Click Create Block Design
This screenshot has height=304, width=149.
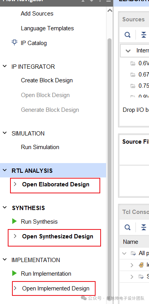pyautogui.click(x=47, y=80)
